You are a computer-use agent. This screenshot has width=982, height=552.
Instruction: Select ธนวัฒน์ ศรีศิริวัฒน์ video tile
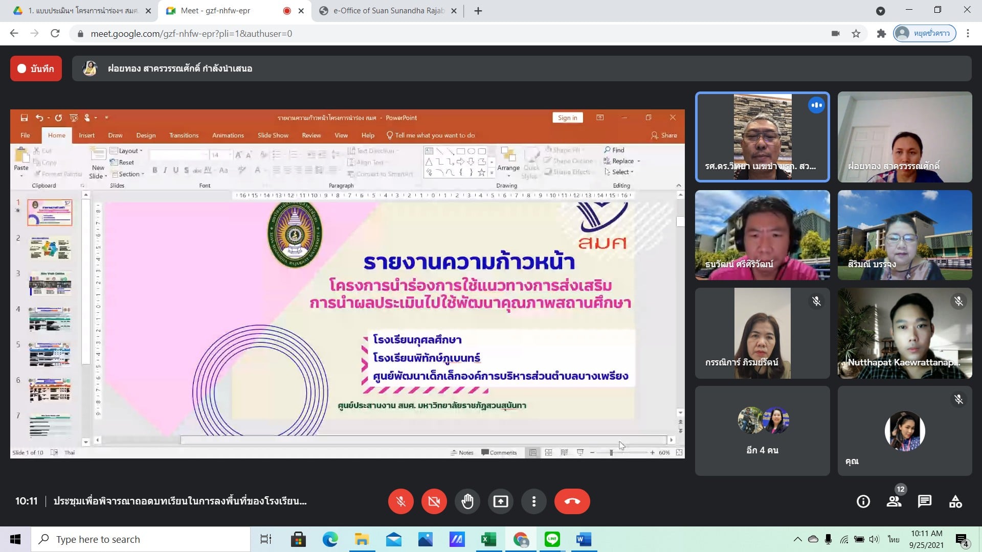762,235
